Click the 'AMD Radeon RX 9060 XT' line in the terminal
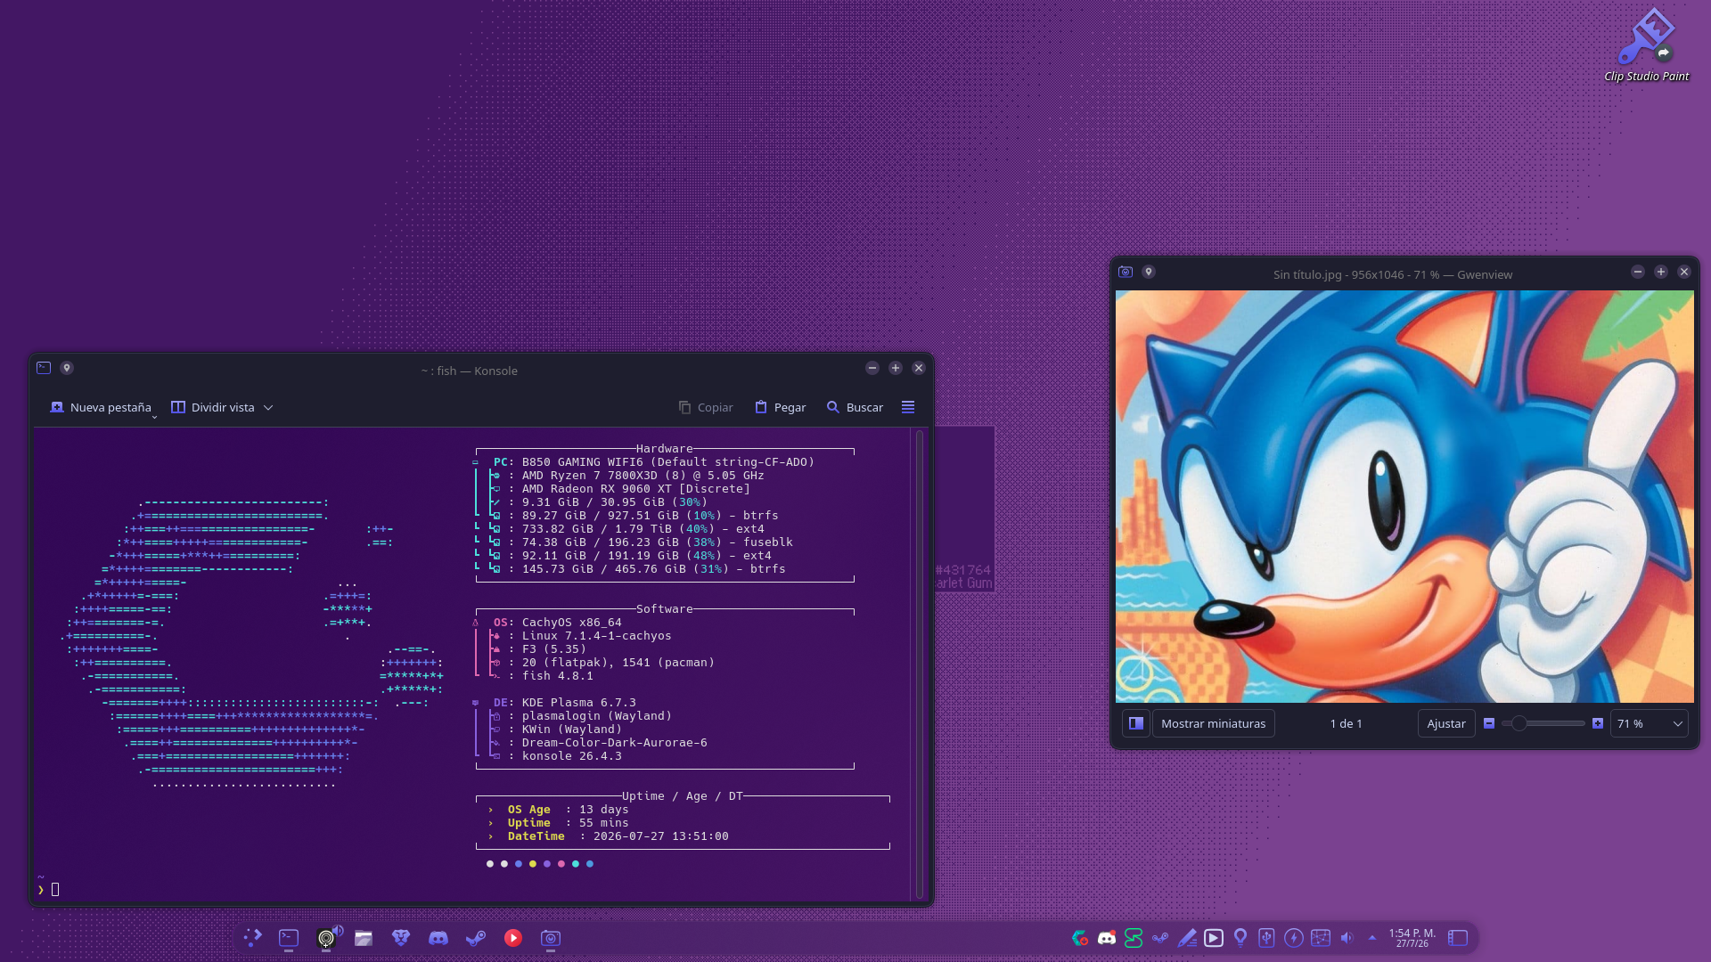1711x962 pixels. [x=636, y=488]
